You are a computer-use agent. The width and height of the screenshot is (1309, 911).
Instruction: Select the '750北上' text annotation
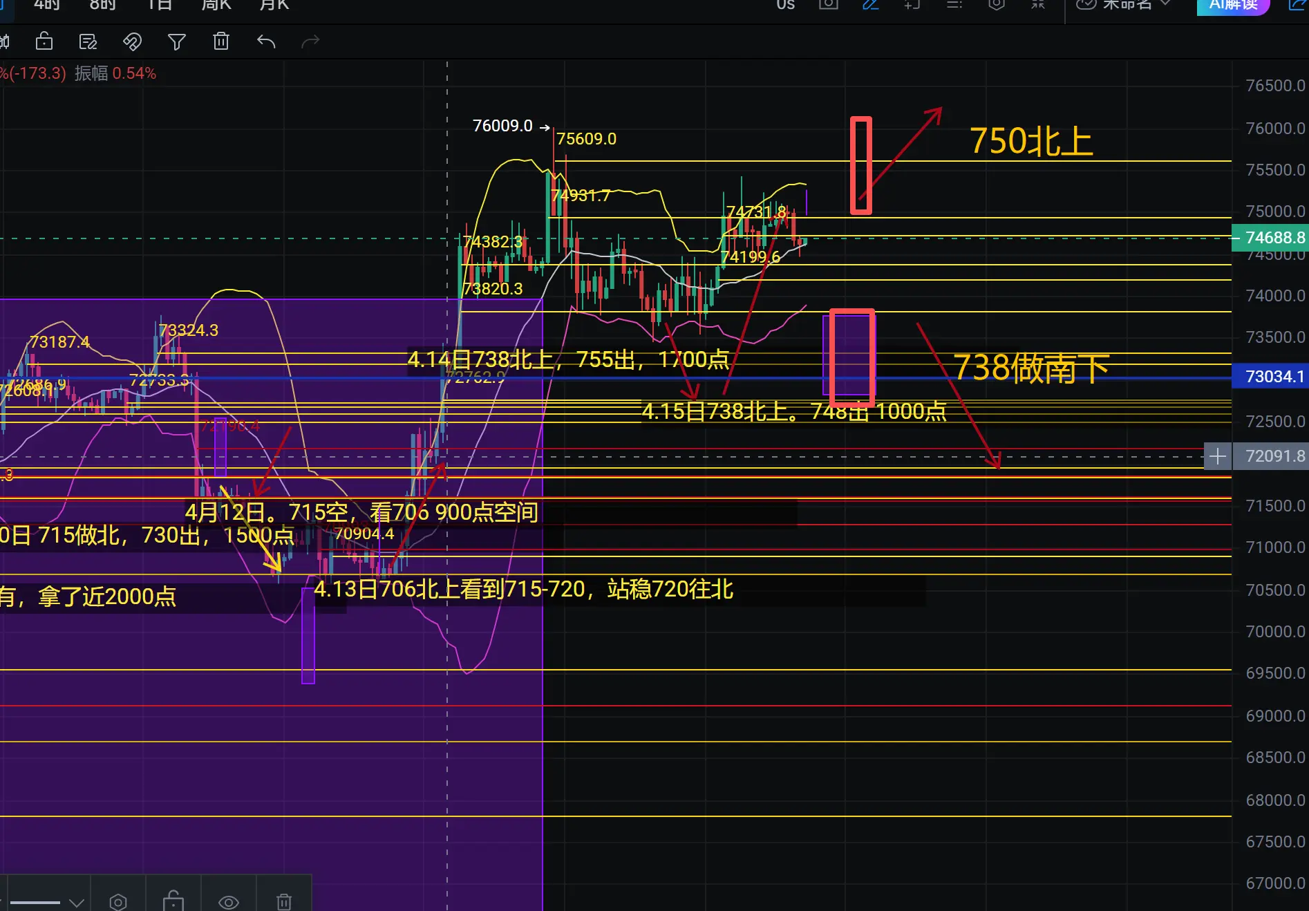(x=1031, y=141)
